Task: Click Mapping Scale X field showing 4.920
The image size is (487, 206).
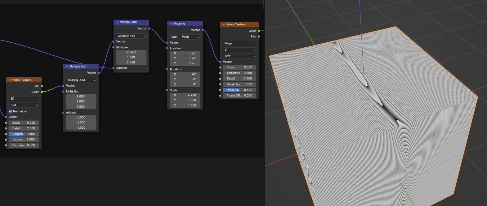Action: coord(185,95)
